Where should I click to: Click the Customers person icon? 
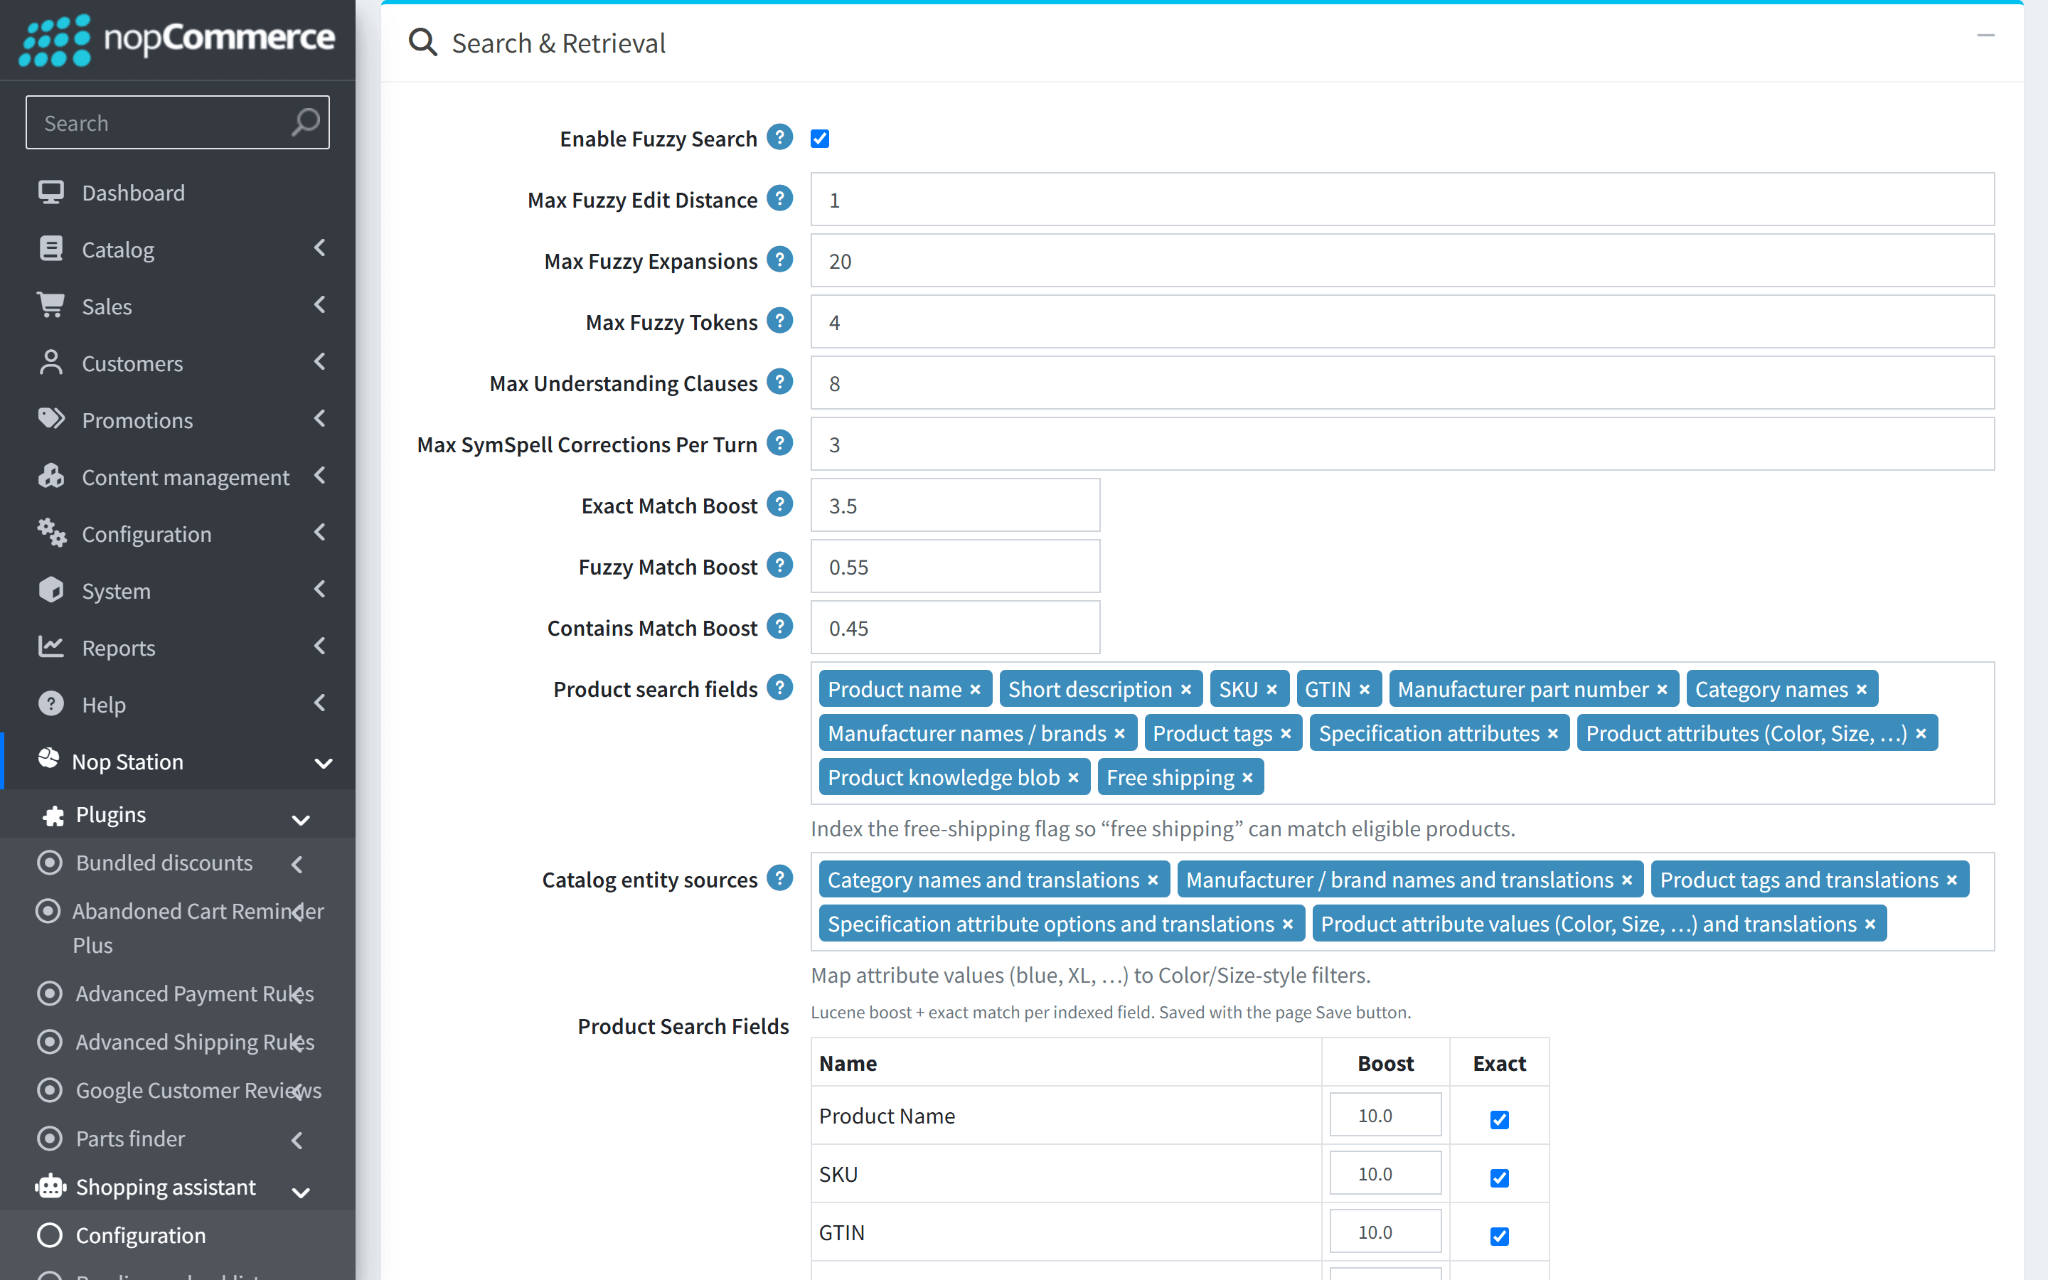pos(50,363)
